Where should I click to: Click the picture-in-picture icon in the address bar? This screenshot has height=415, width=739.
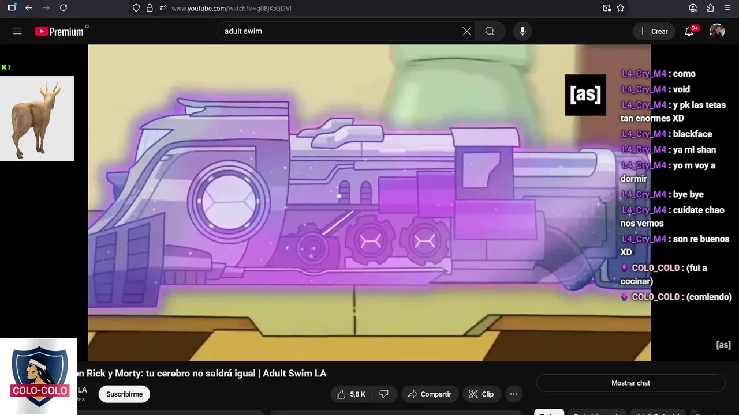[607, 8]
